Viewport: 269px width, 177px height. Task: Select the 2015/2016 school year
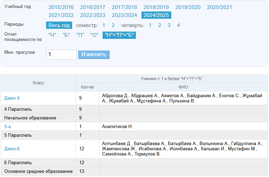coord(61,7)
